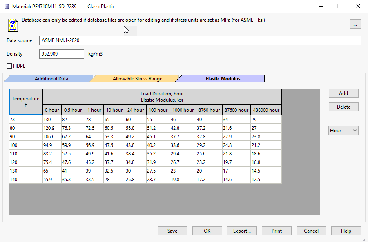
Task: Click the Add button
Action: 343,93
